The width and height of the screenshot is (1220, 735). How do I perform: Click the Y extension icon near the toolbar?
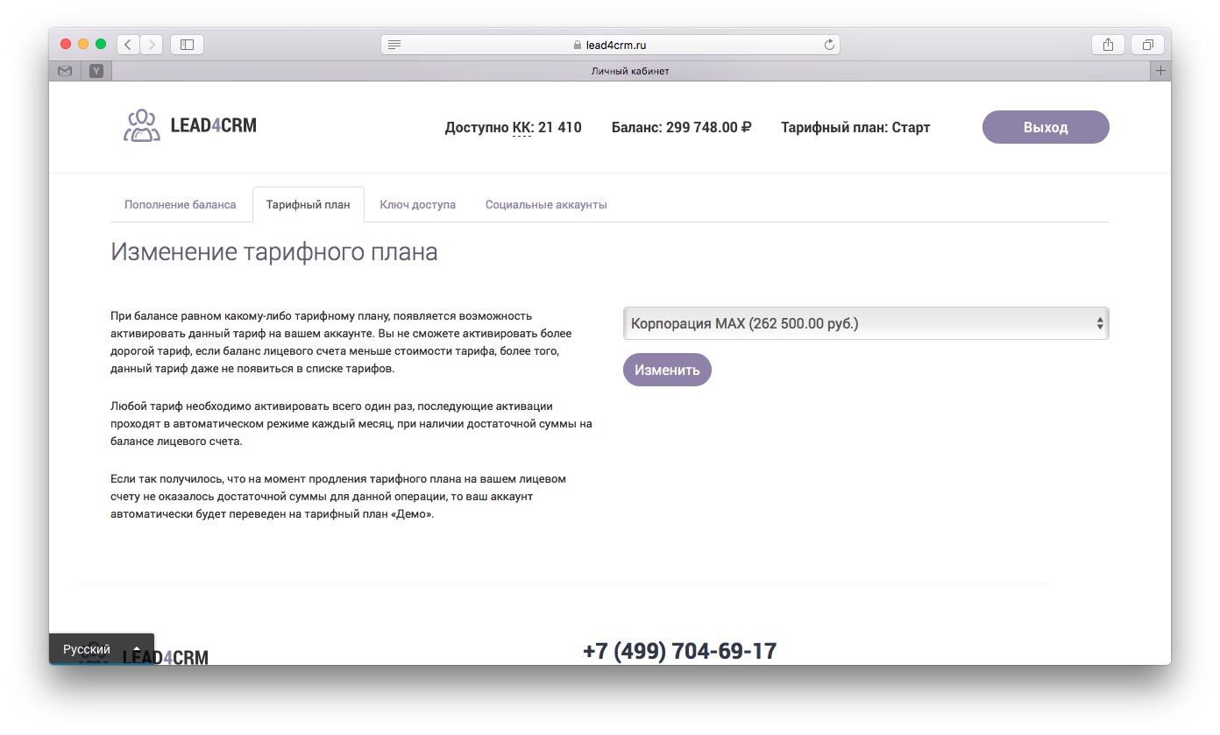point(96,70)
